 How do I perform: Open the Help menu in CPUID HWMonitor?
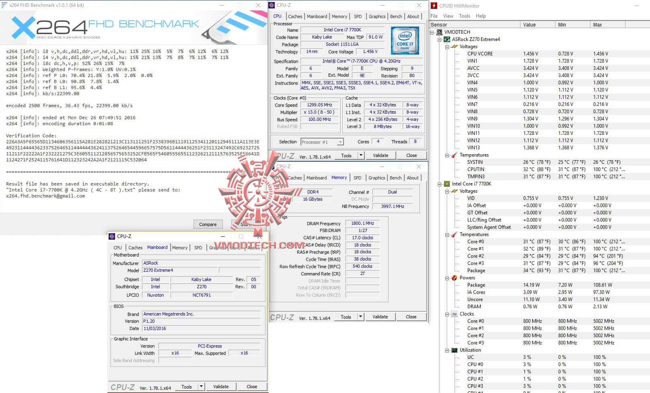pos(481,16)
